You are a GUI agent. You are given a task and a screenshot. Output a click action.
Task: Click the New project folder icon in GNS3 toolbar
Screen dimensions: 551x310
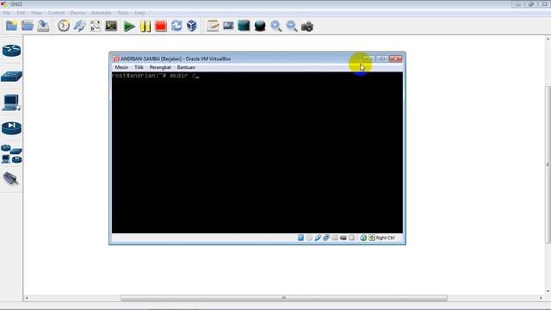pyautogui.click(x=11, y=26)
